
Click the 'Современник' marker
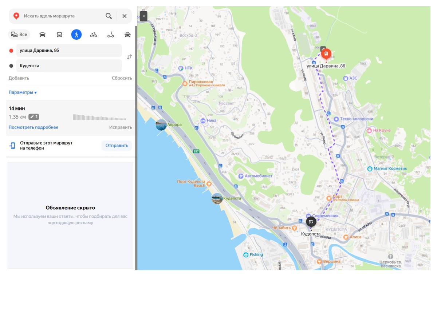[x=308, y=216]
